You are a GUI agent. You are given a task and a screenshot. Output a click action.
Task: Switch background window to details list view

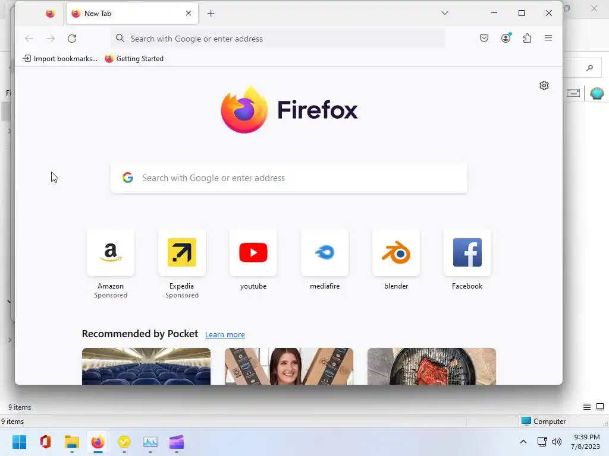(x=587, y=406)
